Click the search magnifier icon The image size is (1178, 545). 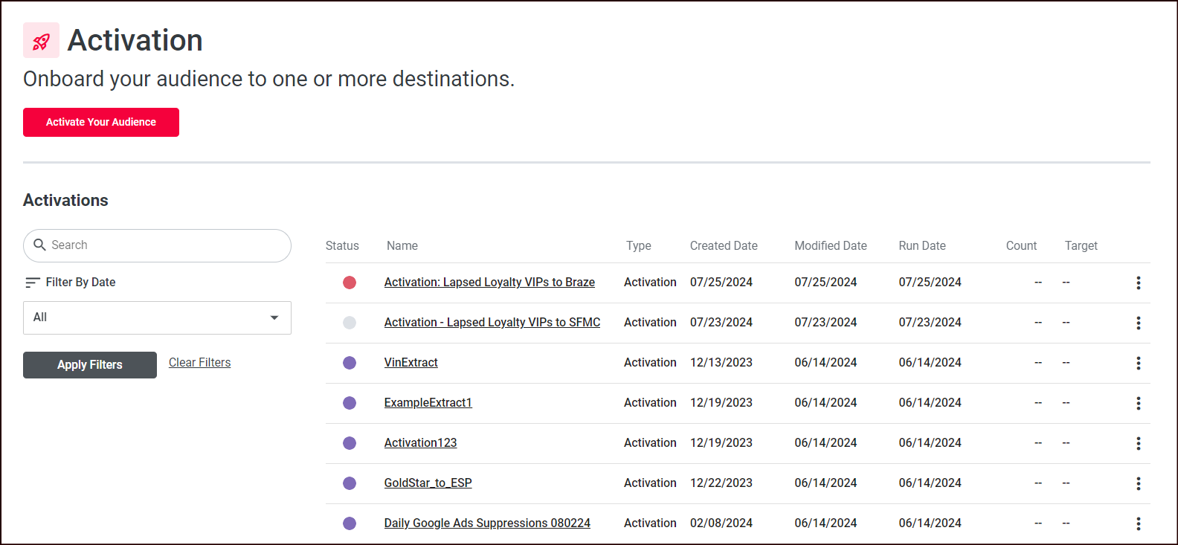pos(40,245)
